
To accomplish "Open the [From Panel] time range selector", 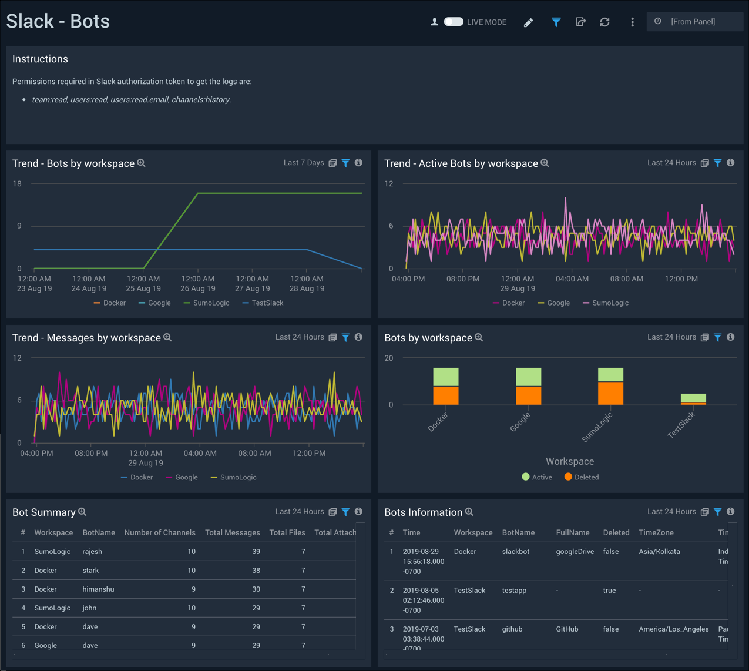I will tap(694, 21).
